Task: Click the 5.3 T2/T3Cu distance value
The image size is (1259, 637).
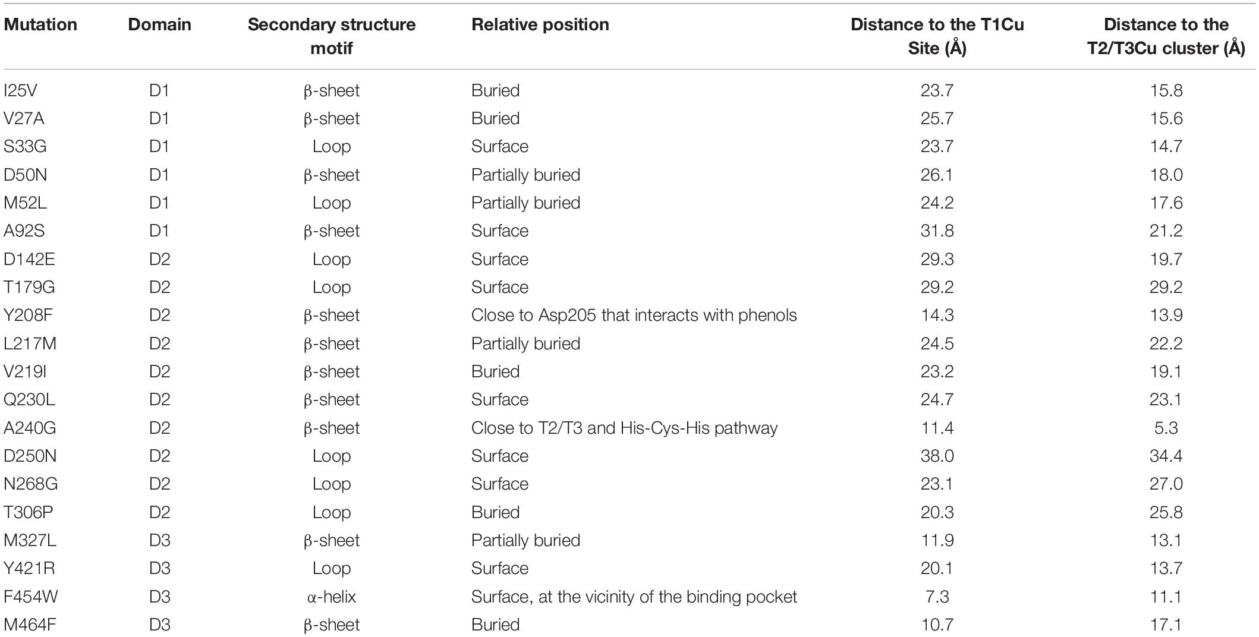Action: click(1166, 428)
